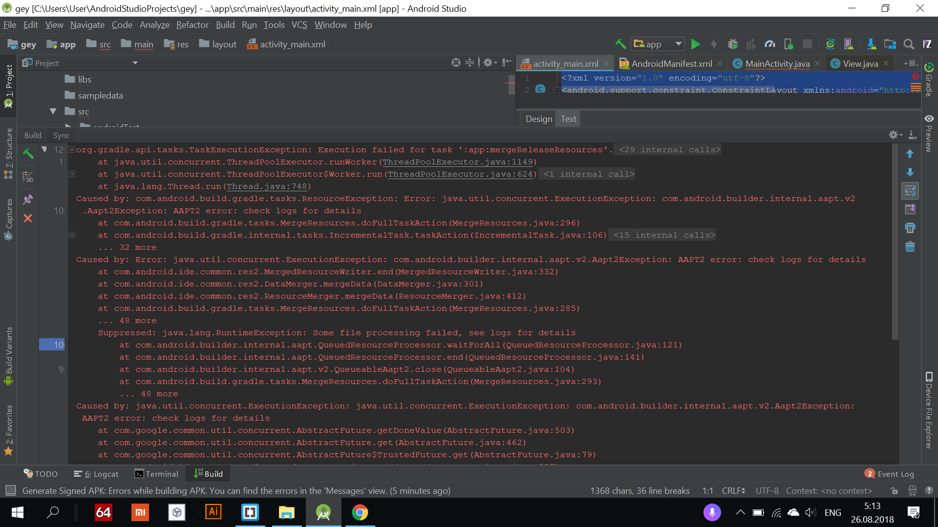Close Build output with red X
Viewport: 938px width, 527px height.
28,218
